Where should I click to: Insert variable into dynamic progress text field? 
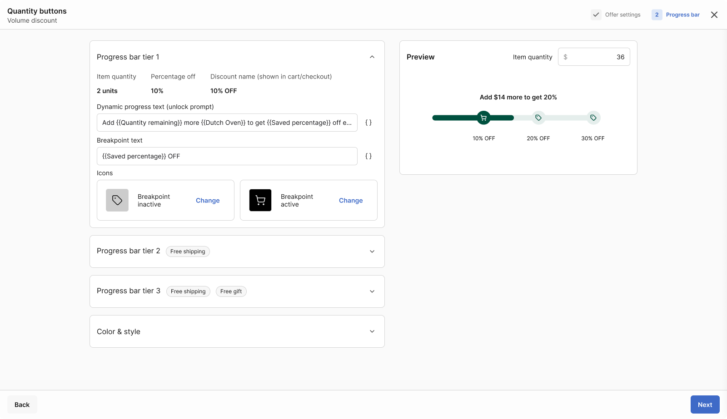(368, 123)
